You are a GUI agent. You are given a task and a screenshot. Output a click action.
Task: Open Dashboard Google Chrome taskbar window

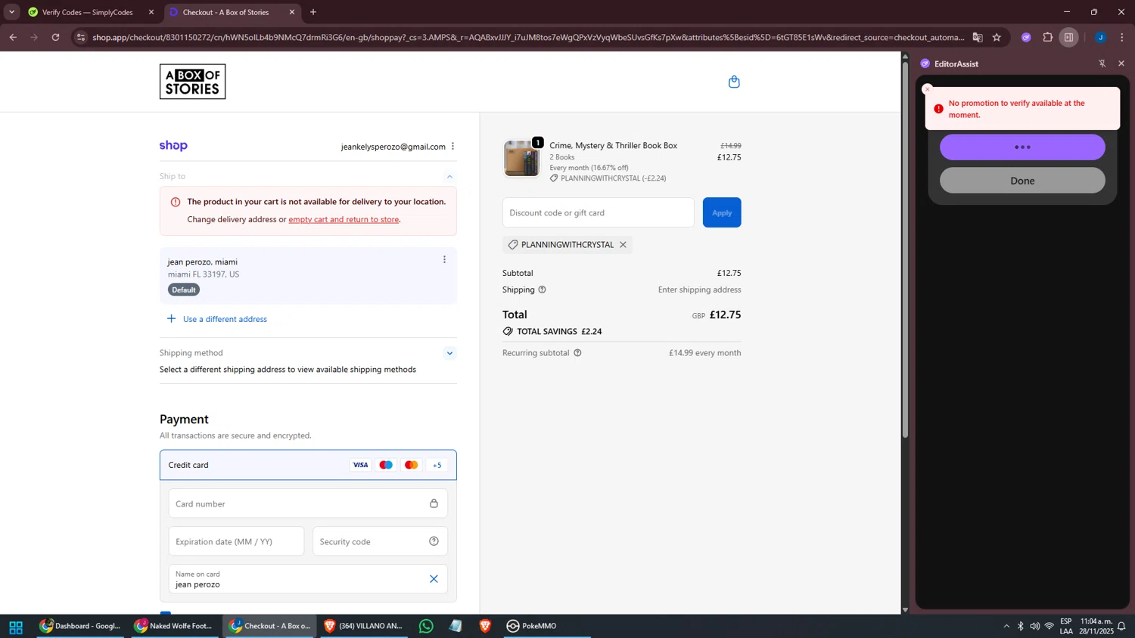click(x=80, y=626)
